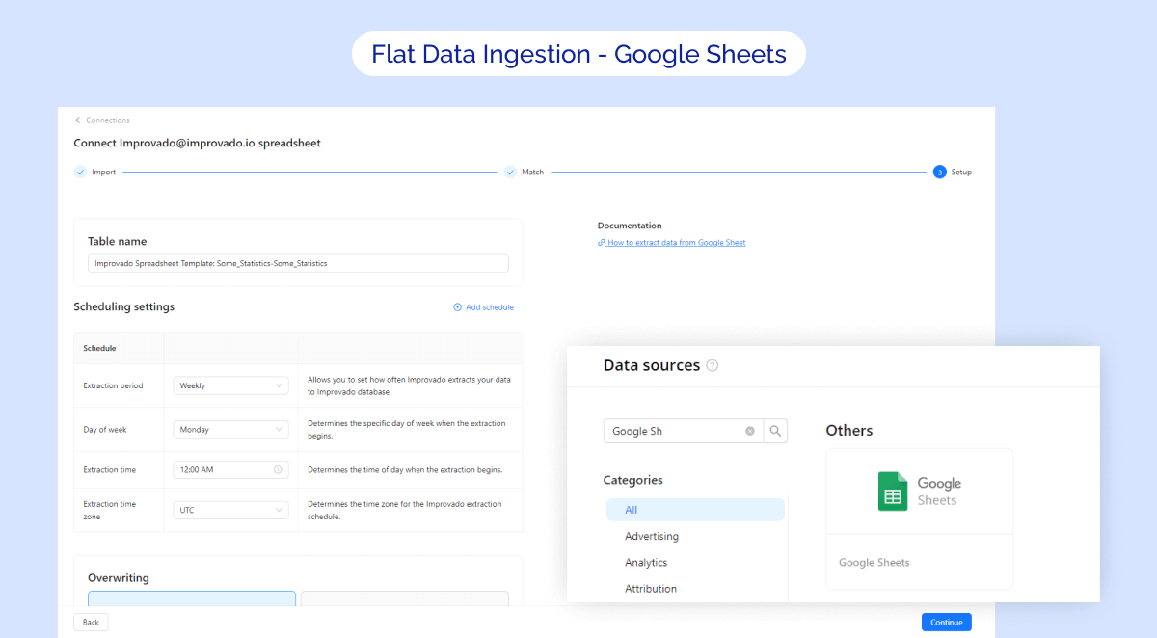Click the search magnifier icon in Data sources
This screenshot has width=1157, height=638.
pos(775,431)
